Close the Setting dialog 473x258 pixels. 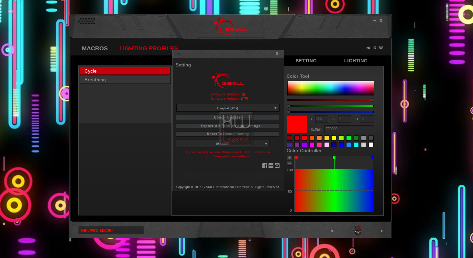point(277,54)
